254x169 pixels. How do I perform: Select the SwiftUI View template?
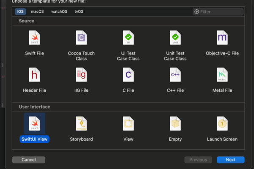[34, 124]
